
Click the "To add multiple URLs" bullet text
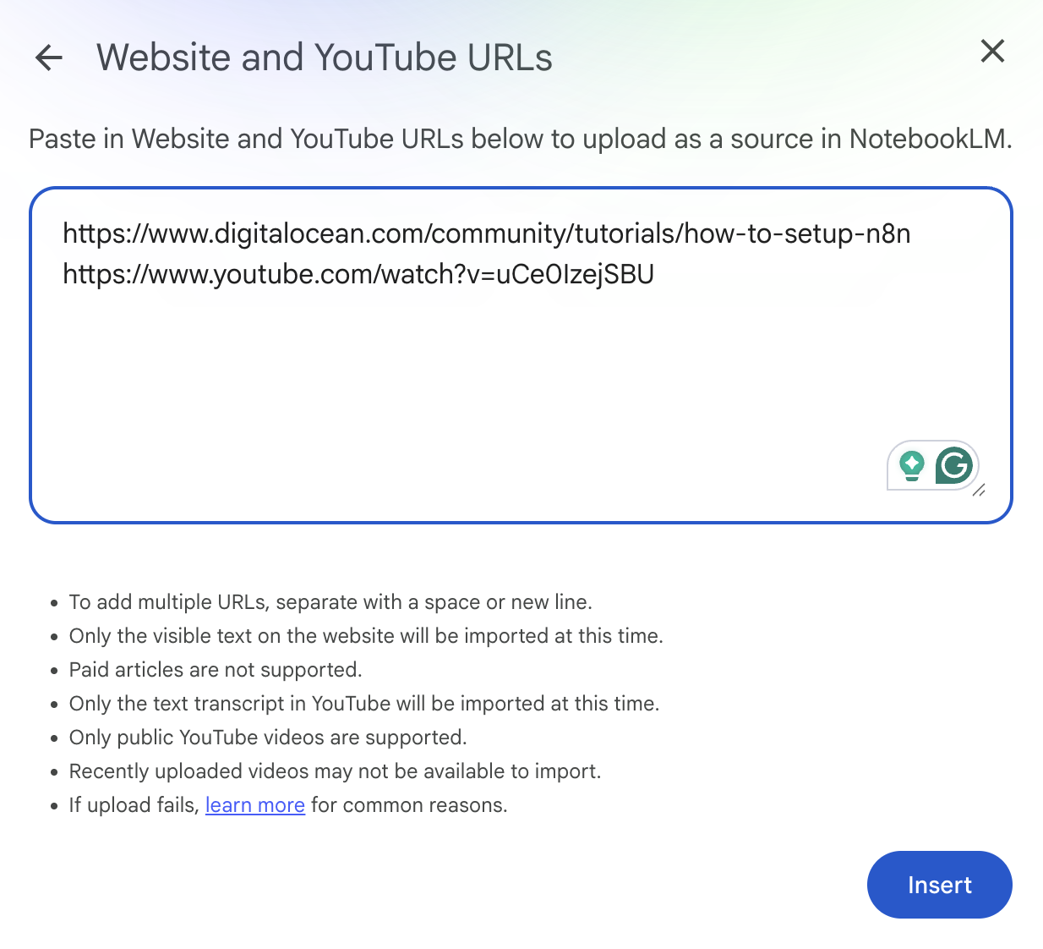coord(330,602)
